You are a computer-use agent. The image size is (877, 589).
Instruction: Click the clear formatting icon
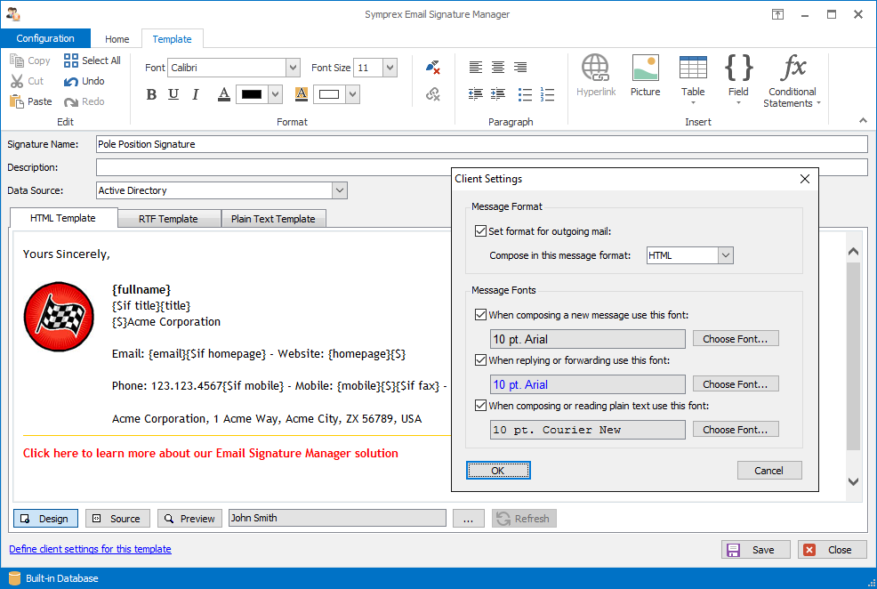tap(433, 68)
